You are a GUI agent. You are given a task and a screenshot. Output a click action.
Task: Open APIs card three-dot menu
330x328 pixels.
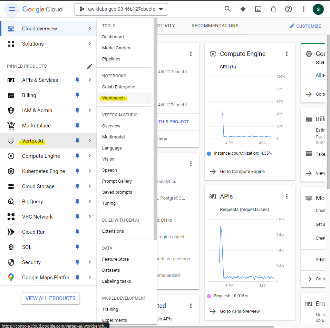coord(287,196)
